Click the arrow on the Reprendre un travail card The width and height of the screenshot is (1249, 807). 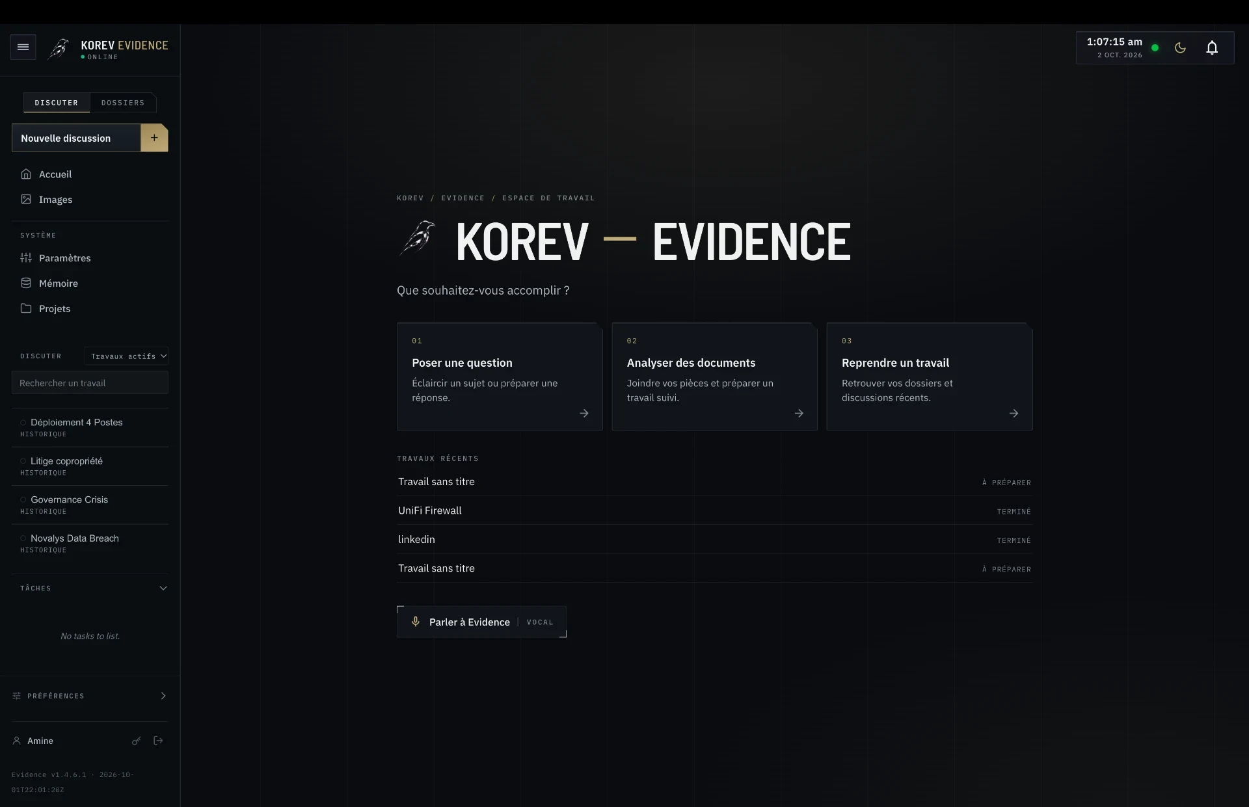pos(1014,413)
